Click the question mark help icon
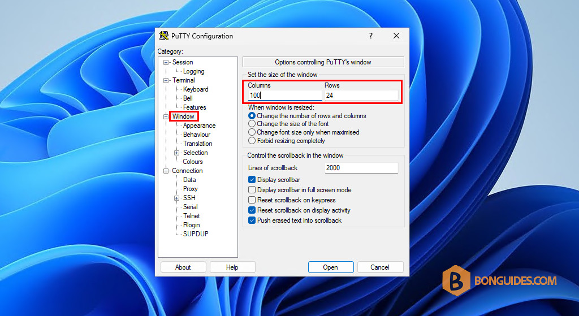This screenshot has height=316, width=579. 371,36
